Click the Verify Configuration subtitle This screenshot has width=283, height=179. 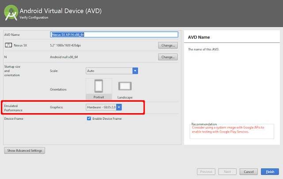coord(34,18)
